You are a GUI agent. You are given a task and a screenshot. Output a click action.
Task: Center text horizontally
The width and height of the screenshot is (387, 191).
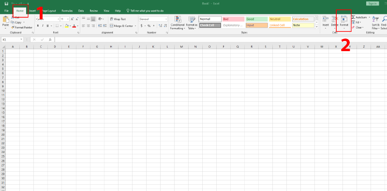point(88,26)
